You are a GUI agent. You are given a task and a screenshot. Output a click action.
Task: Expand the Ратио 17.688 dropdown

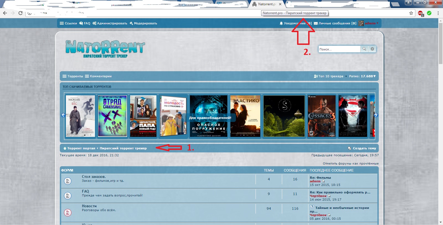tap(362, 76)
